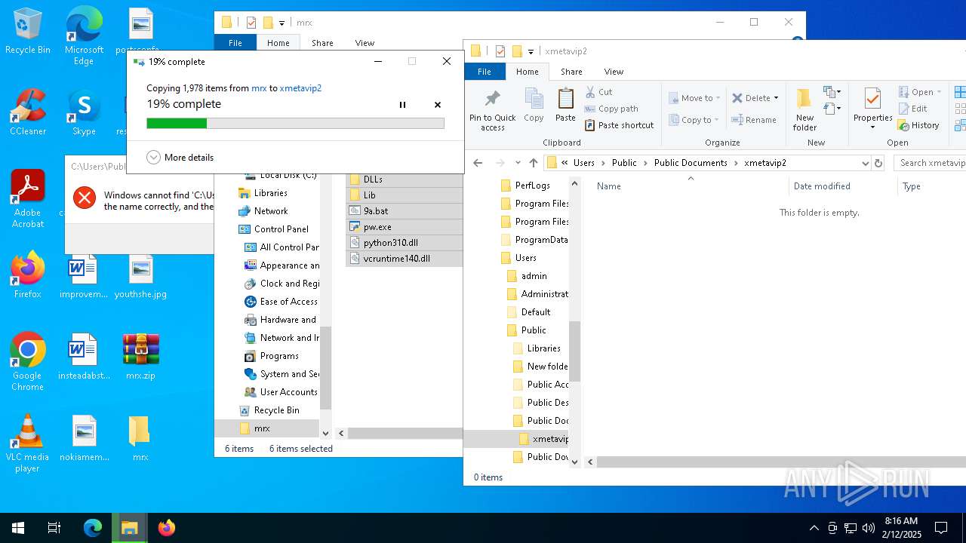Click the Search xmetavip2 field
This screenshot has height=543, width=966.
point(931,163)
